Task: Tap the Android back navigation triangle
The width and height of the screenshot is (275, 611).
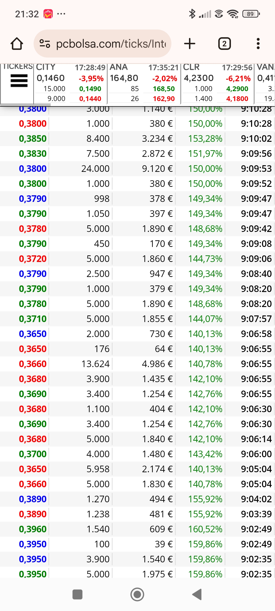Action: 197,595
